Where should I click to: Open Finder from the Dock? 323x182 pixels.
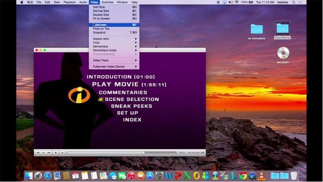29,176
